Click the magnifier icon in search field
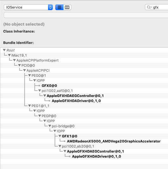Viewport: 168px width, 169px height. pos(149,7)
